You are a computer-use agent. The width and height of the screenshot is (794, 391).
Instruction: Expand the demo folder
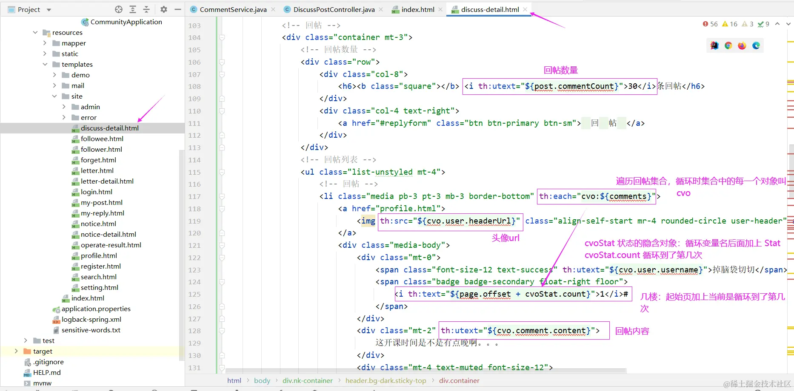pyautogui.click(x=54, y=75)
